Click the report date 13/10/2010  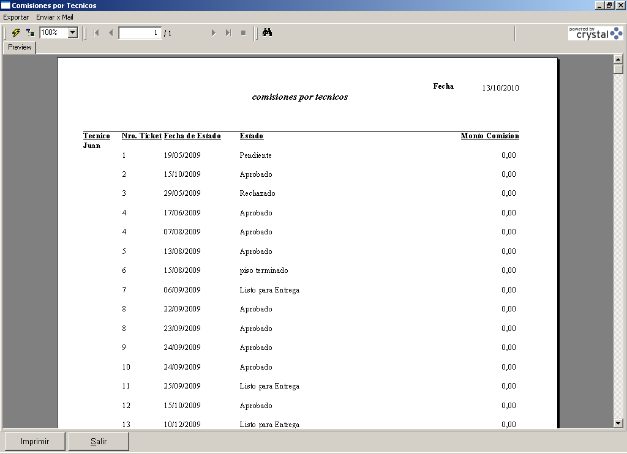pyautogui.click(x=500, y=88)
